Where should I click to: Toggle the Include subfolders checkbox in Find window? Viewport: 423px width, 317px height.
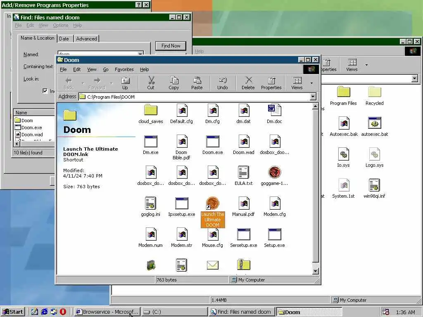(45, 91)
